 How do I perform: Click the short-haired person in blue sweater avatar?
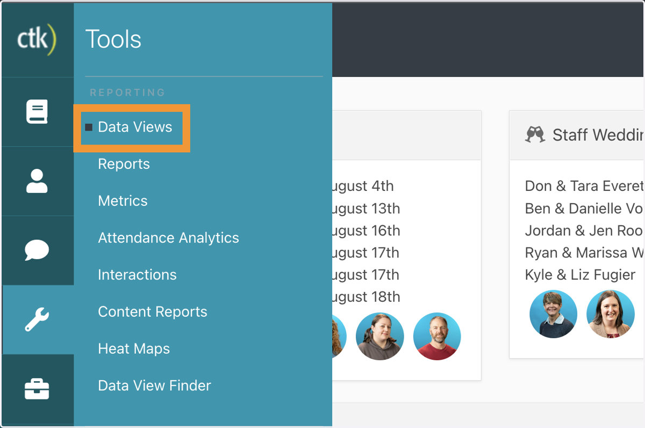pyautogui.click(x=554, y=314)
